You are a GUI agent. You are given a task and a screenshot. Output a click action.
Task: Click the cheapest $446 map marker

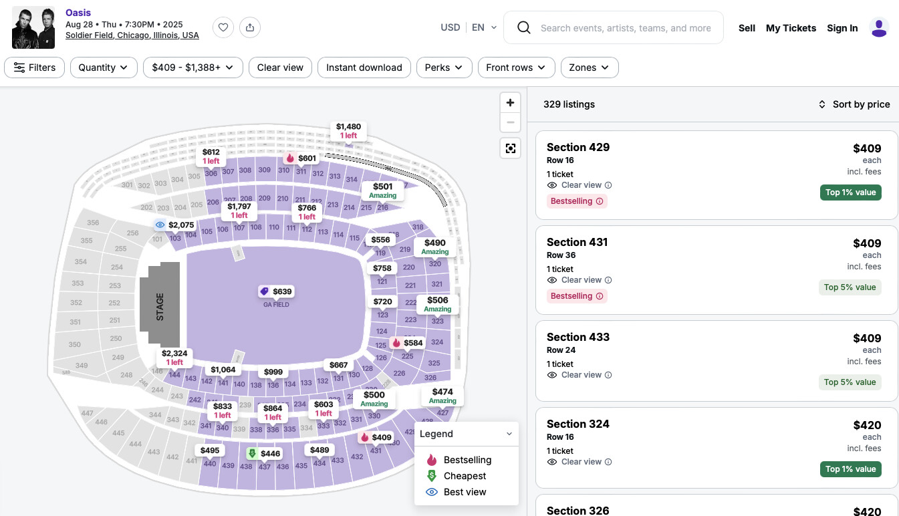[264, 454]
